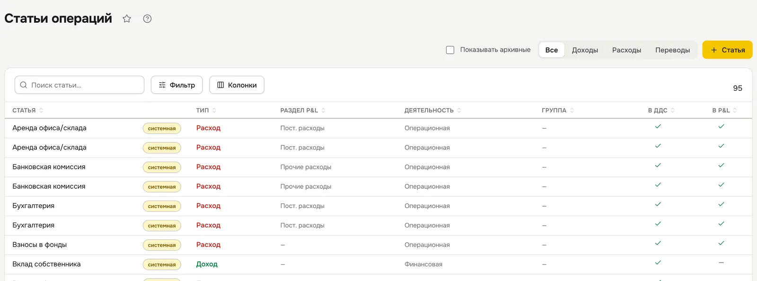Click В ДДС checkmark in Вклад собственника row
The height and width of the screenshot is (281, 757).
tap(658, 263)
